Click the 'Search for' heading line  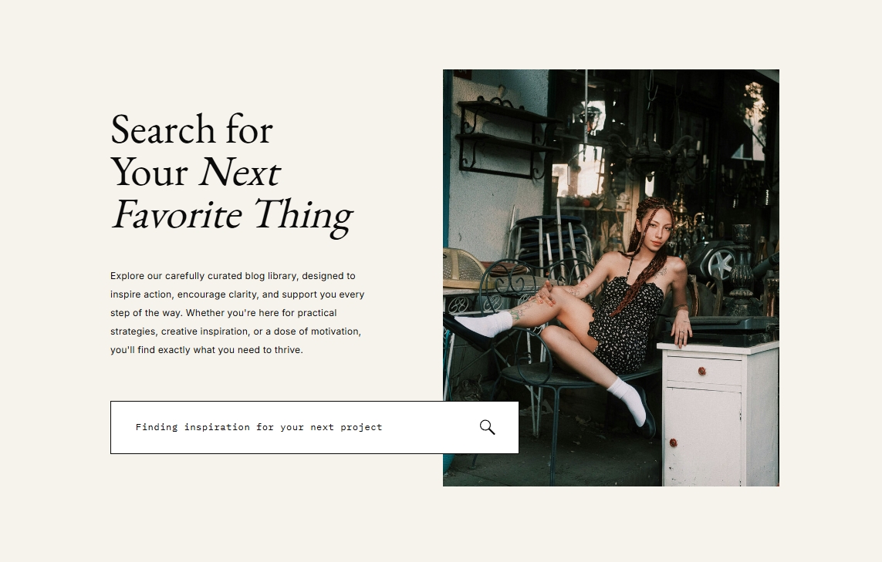click(x=192, y=130)
